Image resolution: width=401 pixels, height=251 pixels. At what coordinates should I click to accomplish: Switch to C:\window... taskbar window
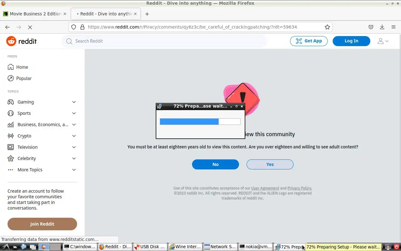[x=80, y=247]
